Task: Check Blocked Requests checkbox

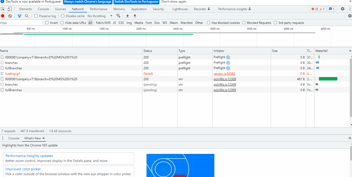Action: click(244, 23)
